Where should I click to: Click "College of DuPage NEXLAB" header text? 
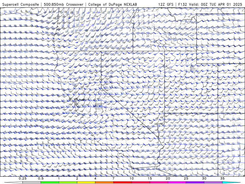tap(112, 5)
